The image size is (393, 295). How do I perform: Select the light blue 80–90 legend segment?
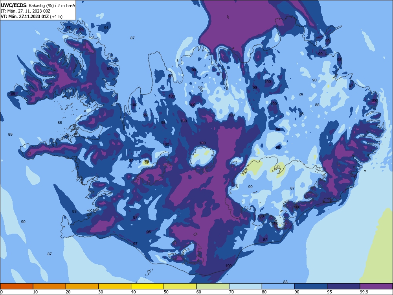pos(278,286)
